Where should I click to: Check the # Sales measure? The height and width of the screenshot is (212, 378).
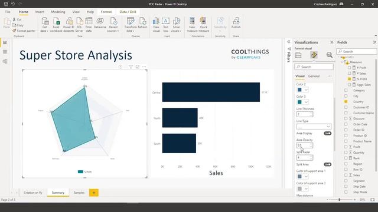[x=349, y=73]
